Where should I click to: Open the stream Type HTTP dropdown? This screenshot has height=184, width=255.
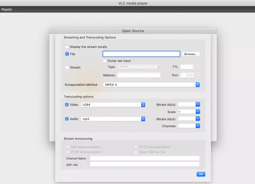click(139, 67)
